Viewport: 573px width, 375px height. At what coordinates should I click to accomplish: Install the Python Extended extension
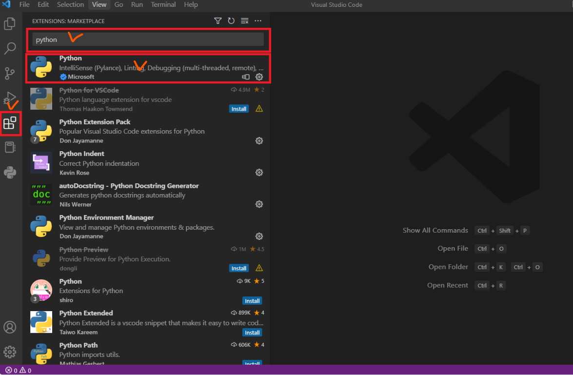click(252, 333)
